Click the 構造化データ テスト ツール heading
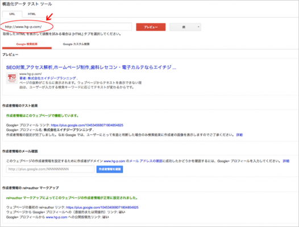Viewport: 299px width, 227px height. 27,4
